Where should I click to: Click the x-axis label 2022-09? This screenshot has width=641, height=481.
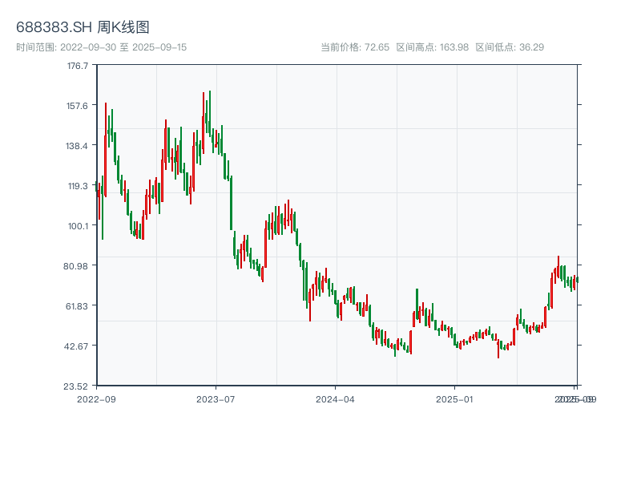96,399
